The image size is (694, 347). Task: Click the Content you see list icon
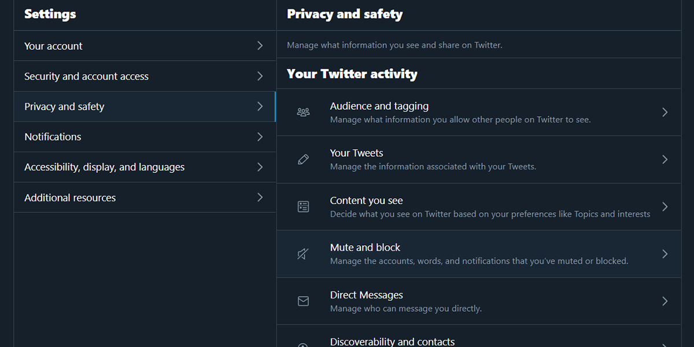[x=303, y=206]
